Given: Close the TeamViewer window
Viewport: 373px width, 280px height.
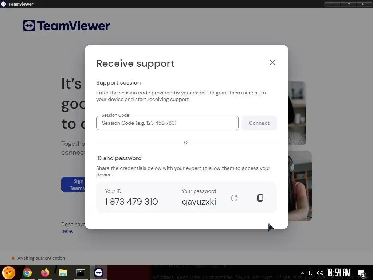Looking at the screenshot, I should click(x=363, y=4).
